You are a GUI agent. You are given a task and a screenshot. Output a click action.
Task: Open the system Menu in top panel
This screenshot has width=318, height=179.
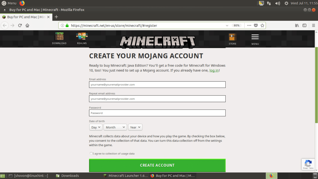pos(9,3)
